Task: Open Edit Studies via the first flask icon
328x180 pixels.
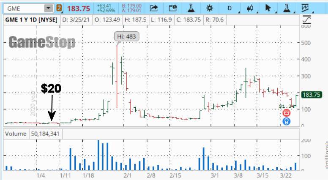Action: [191, 8]
